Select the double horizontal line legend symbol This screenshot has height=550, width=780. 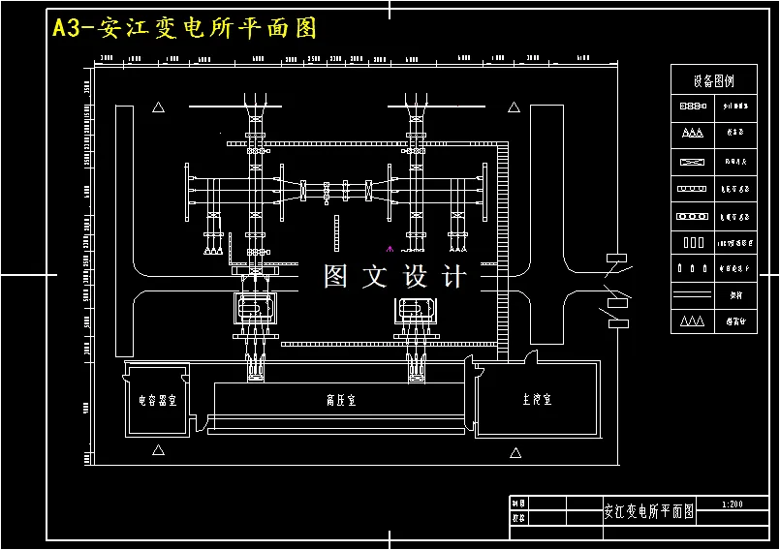(x=692, y=294)
